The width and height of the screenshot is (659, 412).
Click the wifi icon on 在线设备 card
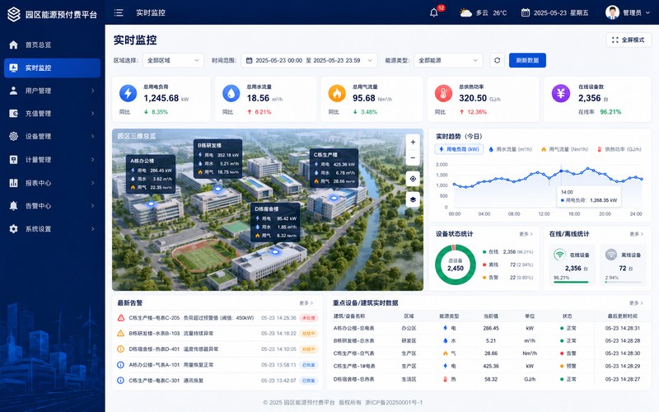[559, 255]
